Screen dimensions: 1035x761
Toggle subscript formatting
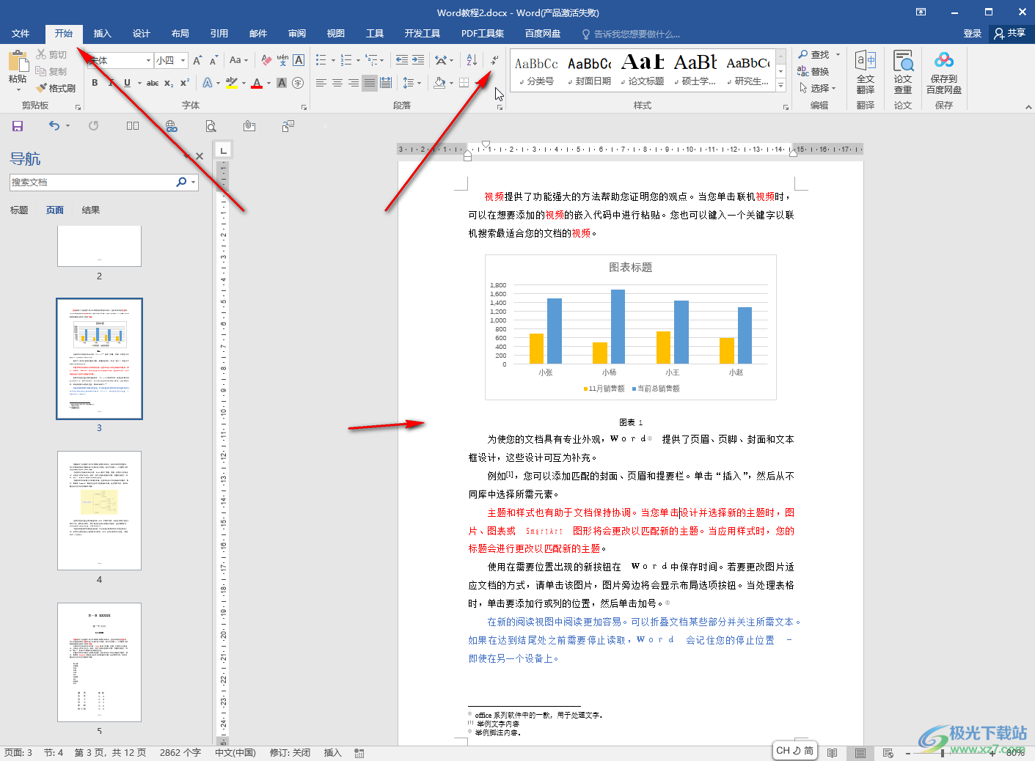(x=169, y=83)
